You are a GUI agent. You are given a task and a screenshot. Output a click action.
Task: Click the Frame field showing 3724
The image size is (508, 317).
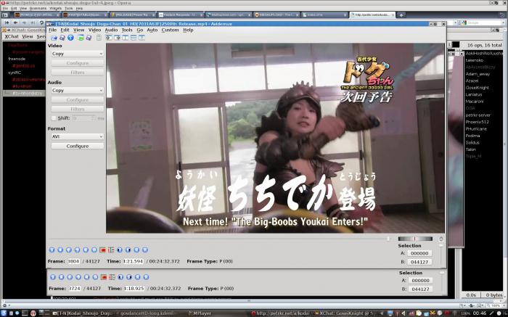click(74, 289)
